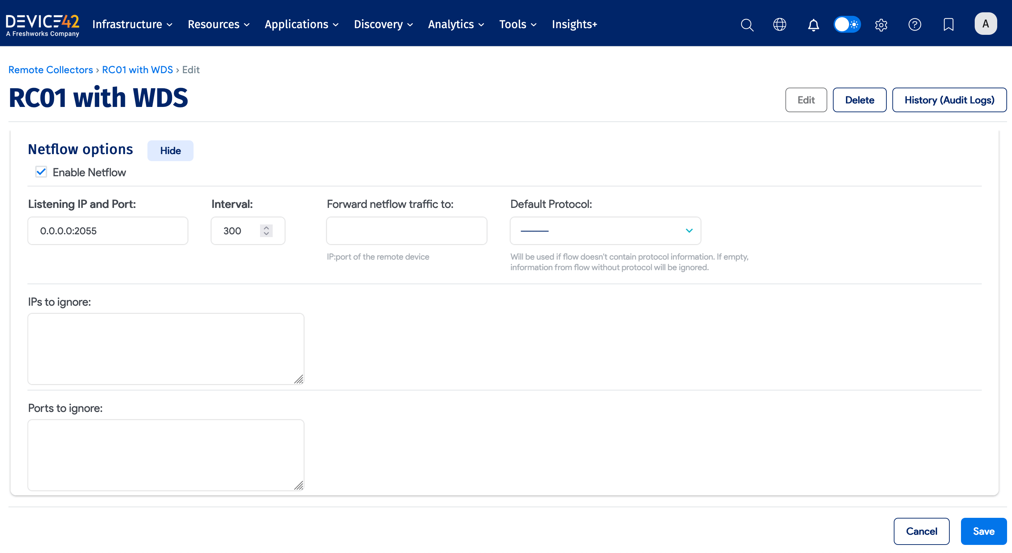Open the help question mark icon

[x=915, y=24]
